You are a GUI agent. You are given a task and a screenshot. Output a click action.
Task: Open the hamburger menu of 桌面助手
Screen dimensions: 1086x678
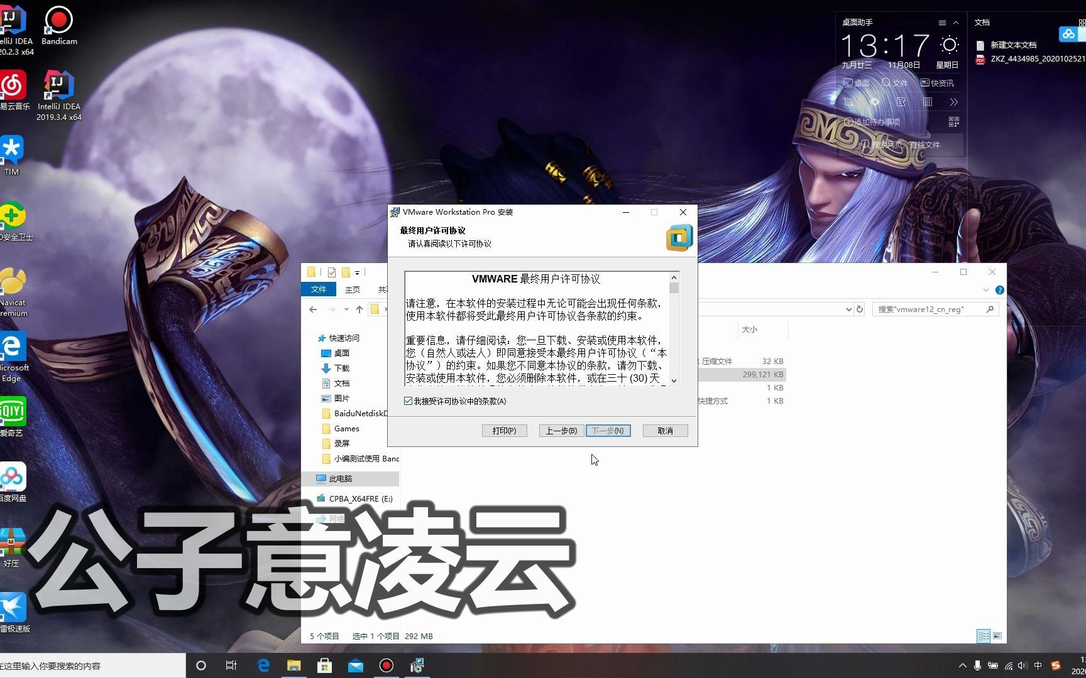(x=941, y=23)
